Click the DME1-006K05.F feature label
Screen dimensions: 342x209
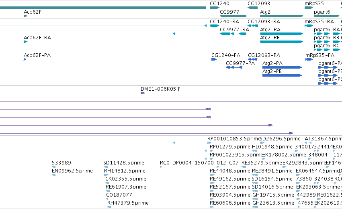(160, 89)
